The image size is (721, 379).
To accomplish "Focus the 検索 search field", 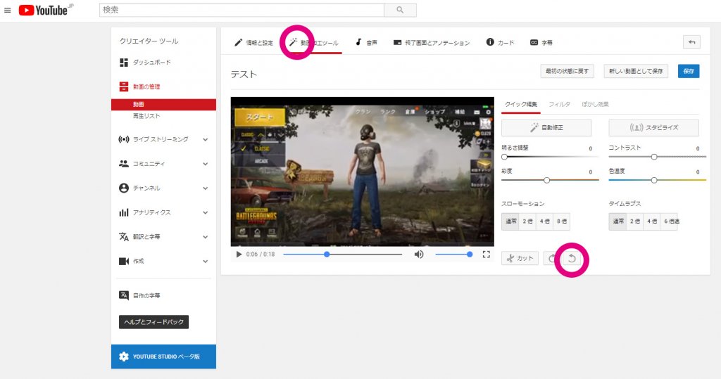I will (x=242, y=10).
